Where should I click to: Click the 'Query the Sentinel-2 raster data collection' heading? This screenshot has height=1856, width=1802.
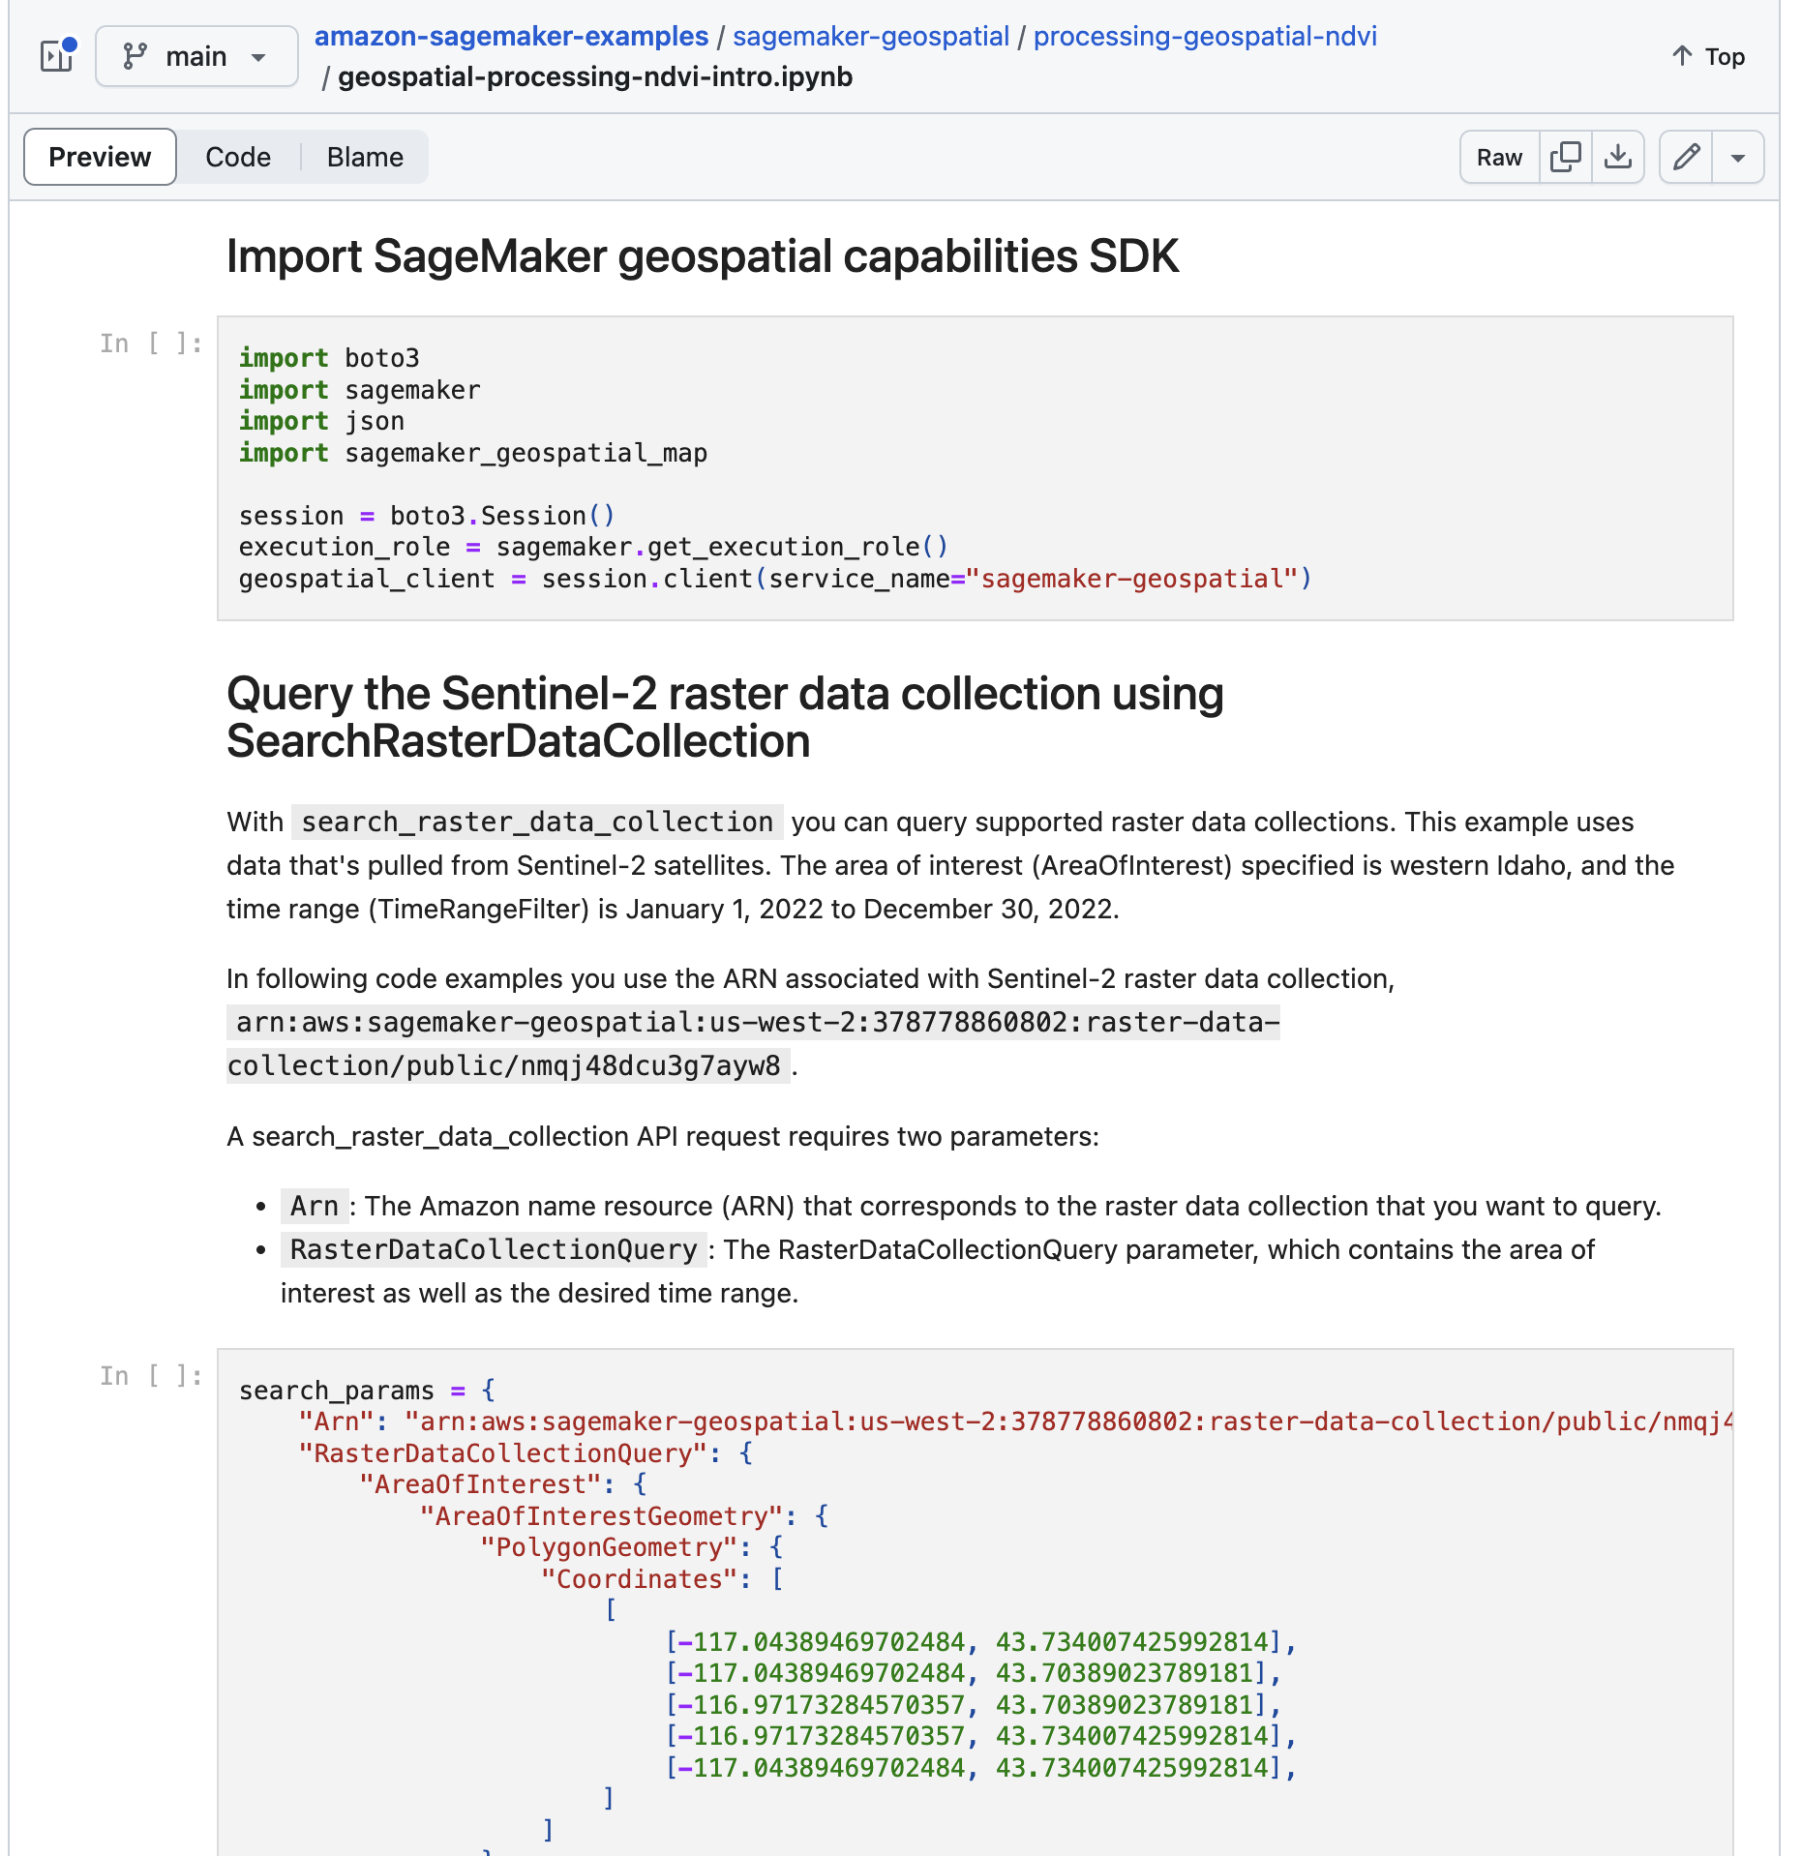coord(725,717)
